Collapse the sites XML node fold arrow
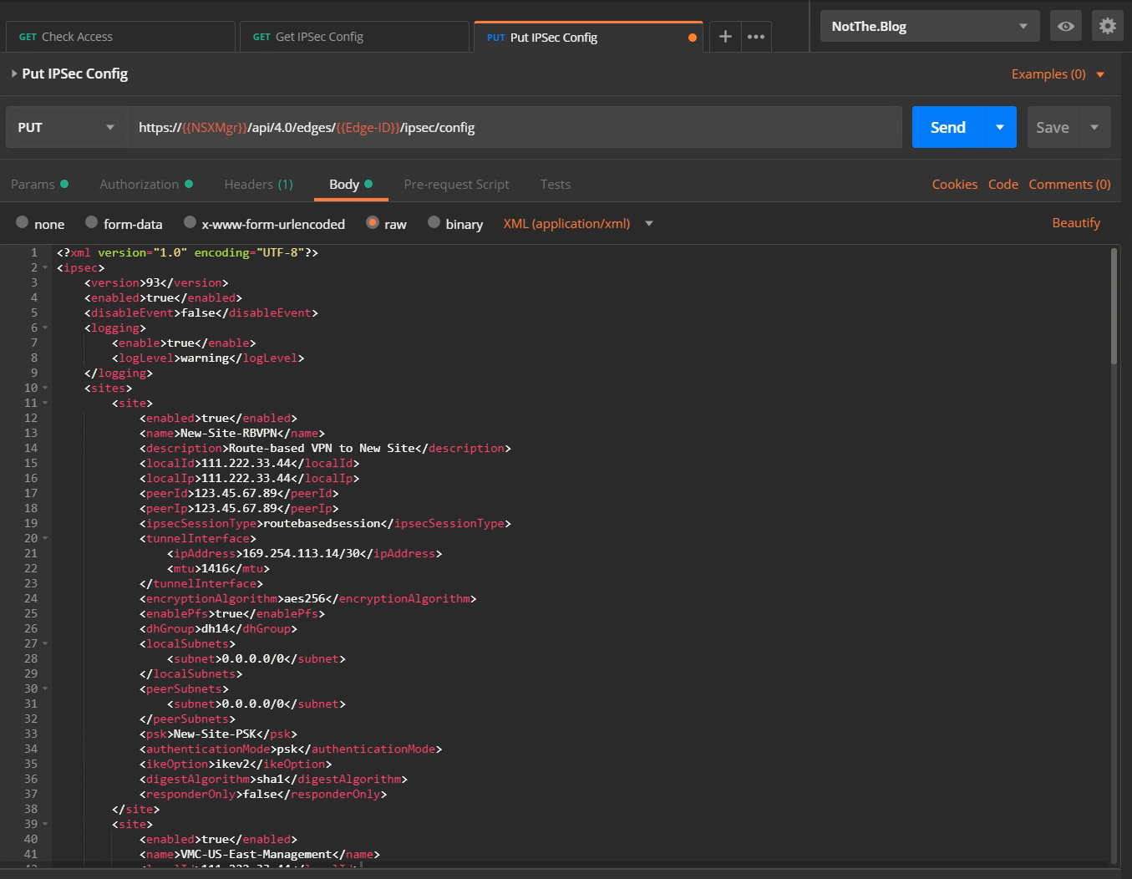Image resolution: width=1132 pixels, height=879 pixels. pyautogui.click(x=45, y=389)
